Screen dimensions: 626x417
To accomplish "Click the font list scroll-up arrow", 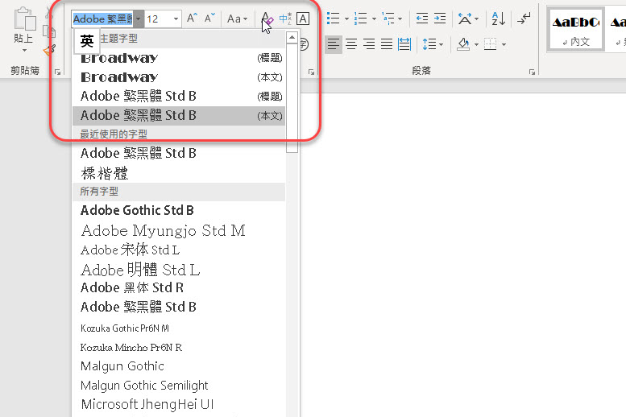I will tap(292, 38).
